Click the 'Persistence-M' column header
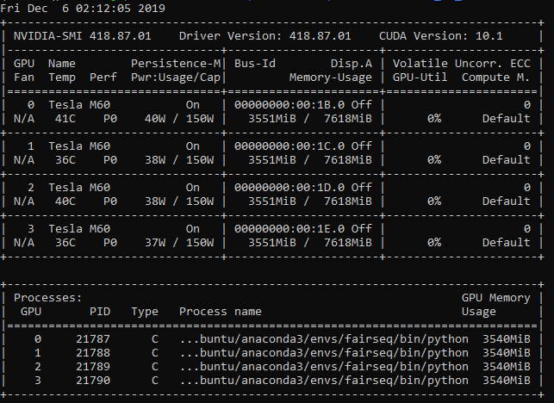 tap(176, 64)
